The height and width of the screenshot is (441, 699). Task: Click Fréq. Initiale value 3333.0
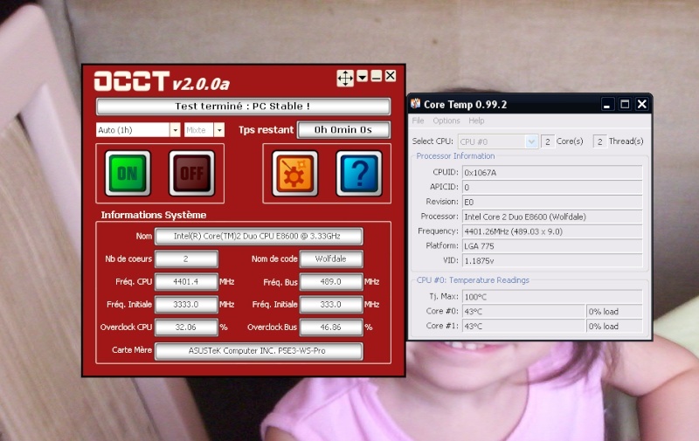click(x=186, y=305)
